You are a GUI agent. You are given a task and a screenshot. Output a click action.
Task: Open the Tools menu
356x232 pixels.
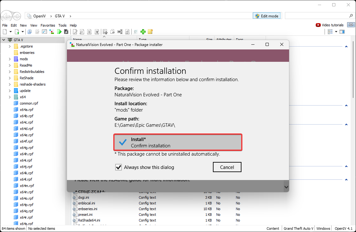point(62,25)
